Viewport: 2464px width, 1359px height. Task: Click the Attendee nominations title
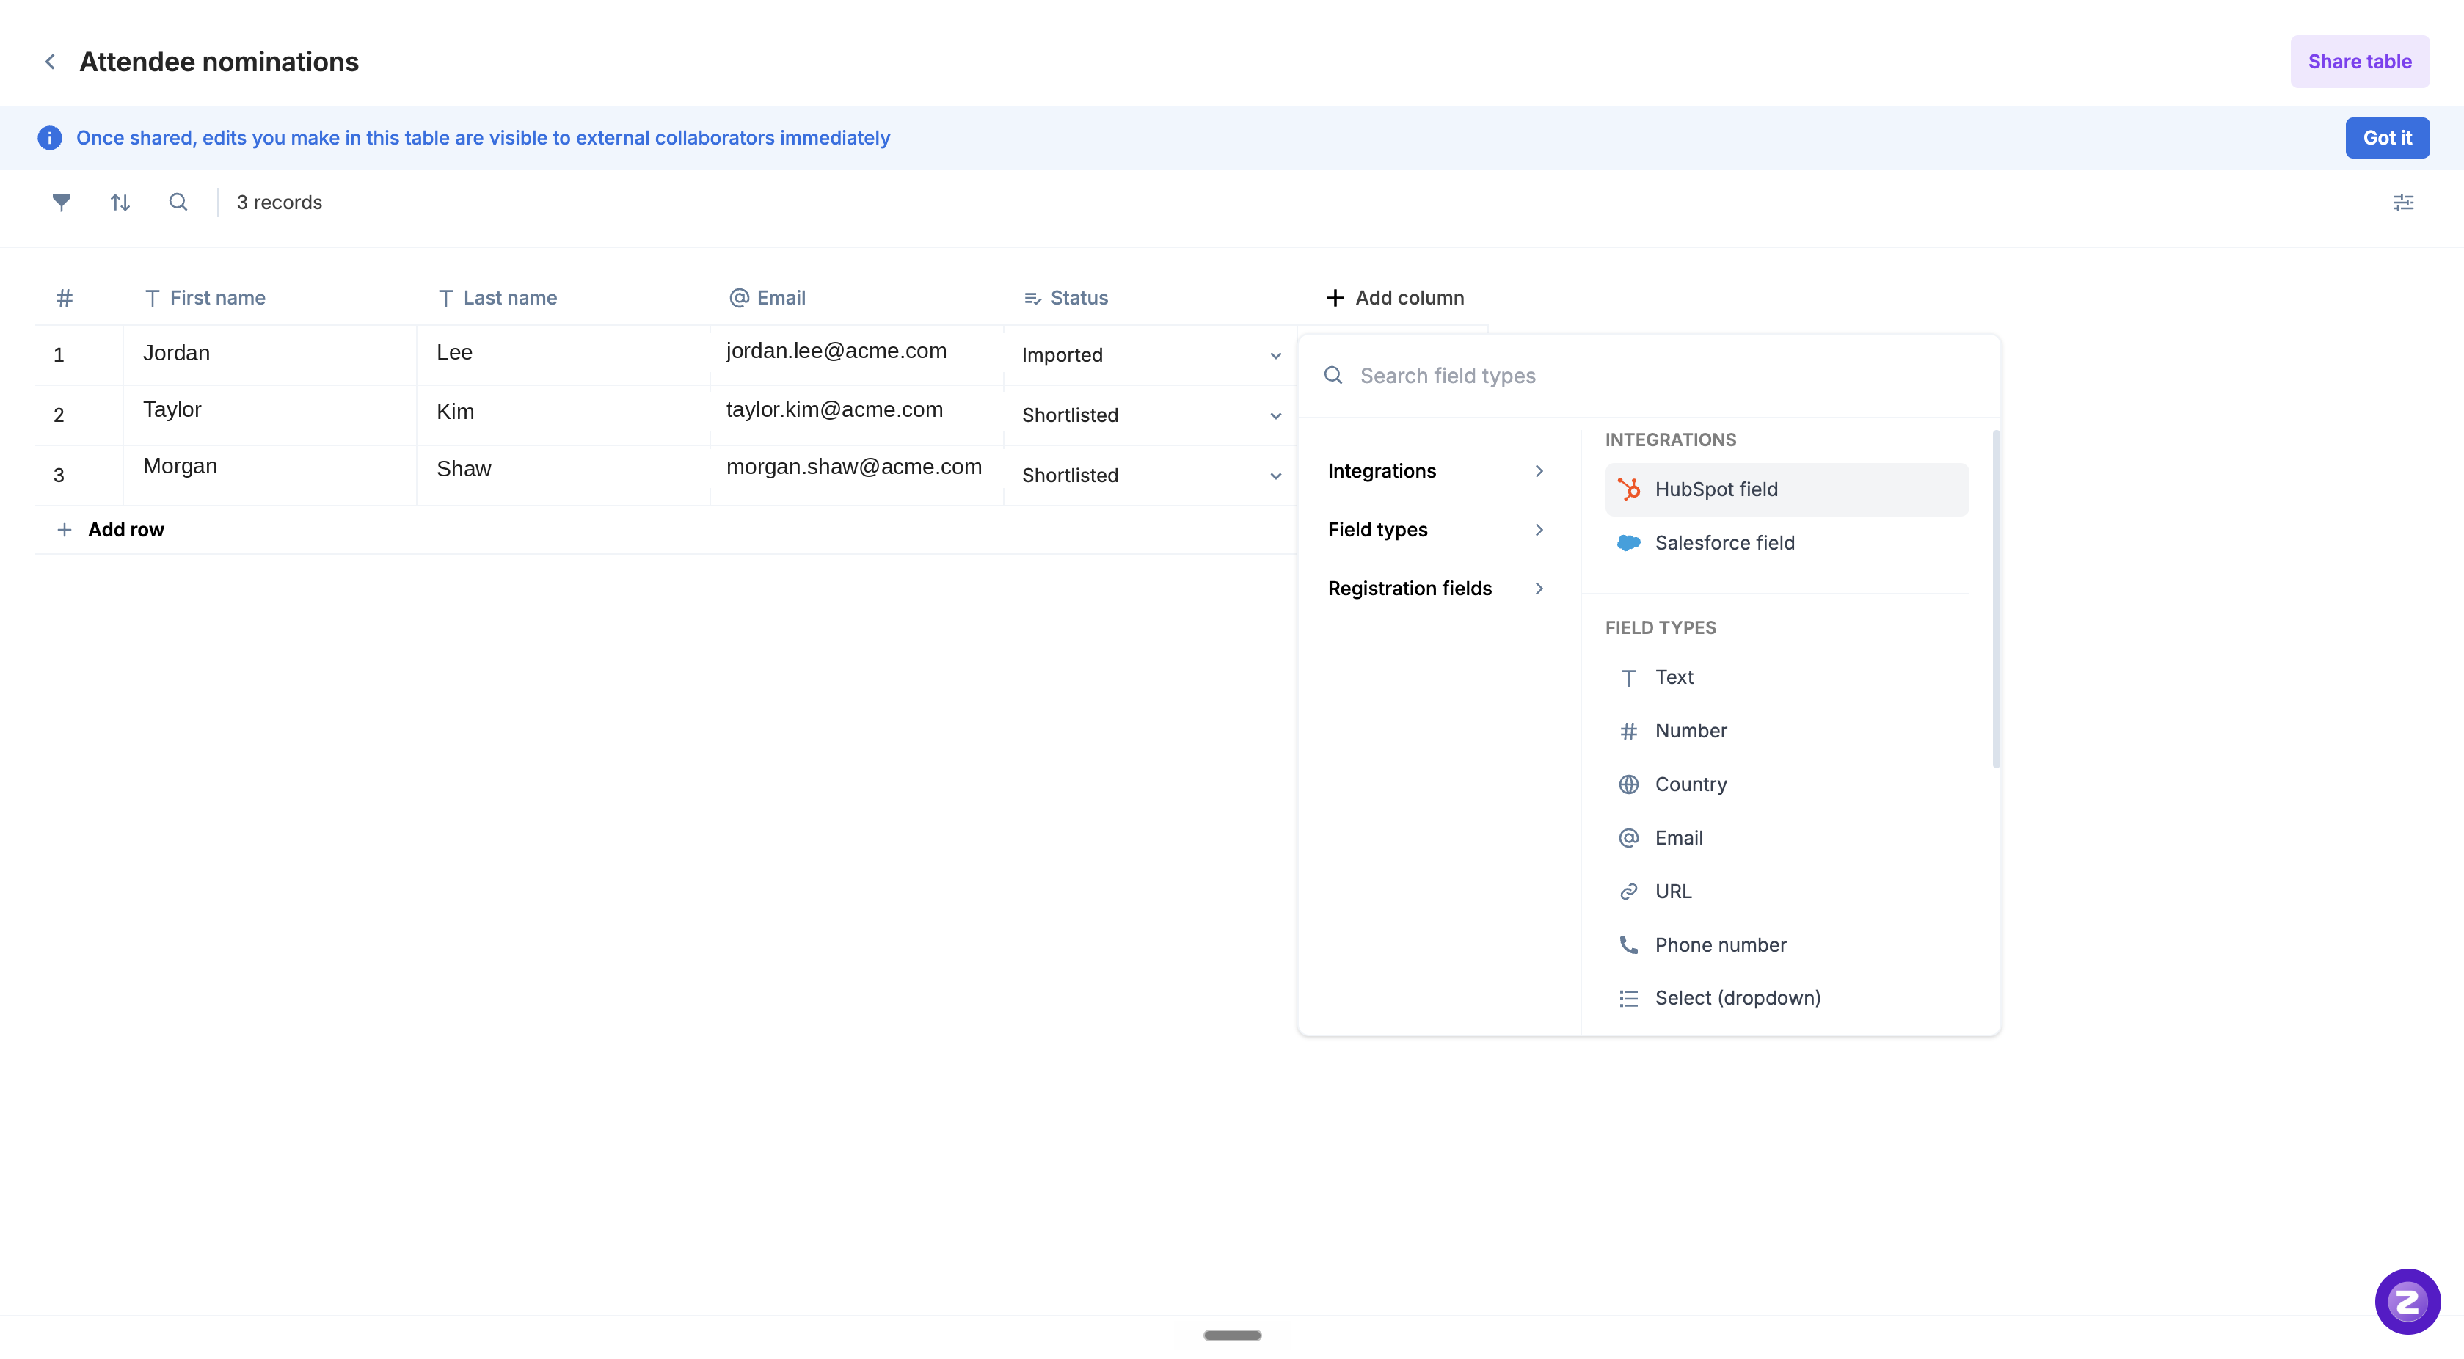[x=219, y=61]
